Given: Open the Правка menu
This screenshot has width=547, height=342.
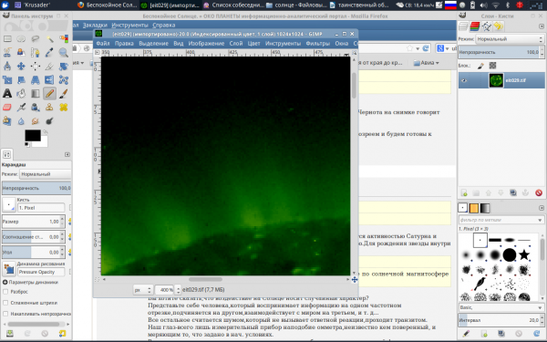Looking at the screenshot, I should point(124,44).
